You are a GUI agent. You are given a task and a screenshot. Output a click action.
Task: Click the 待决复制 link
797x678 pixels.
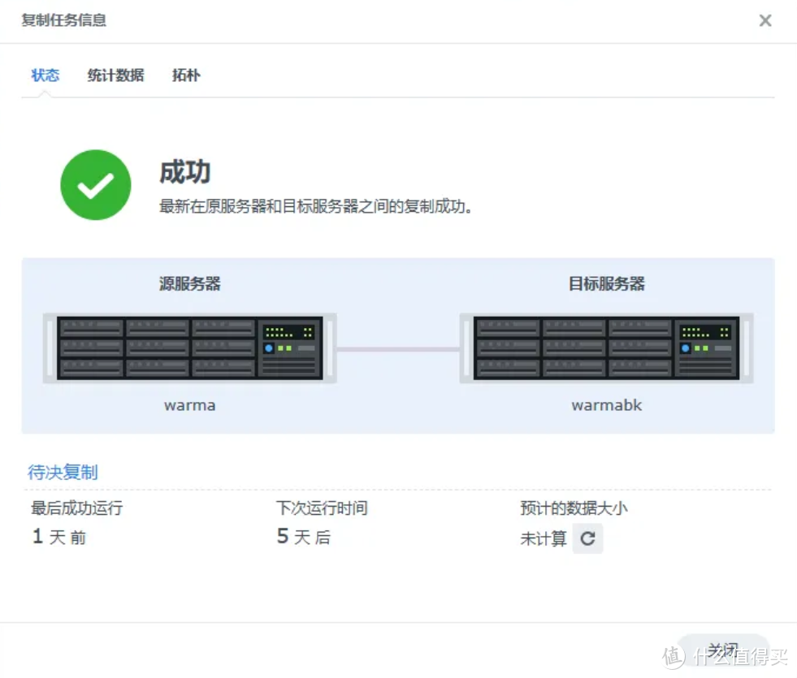click(x=63, y=472)
